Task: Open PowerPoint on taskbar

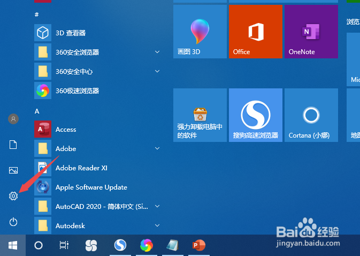Action: 199,245
